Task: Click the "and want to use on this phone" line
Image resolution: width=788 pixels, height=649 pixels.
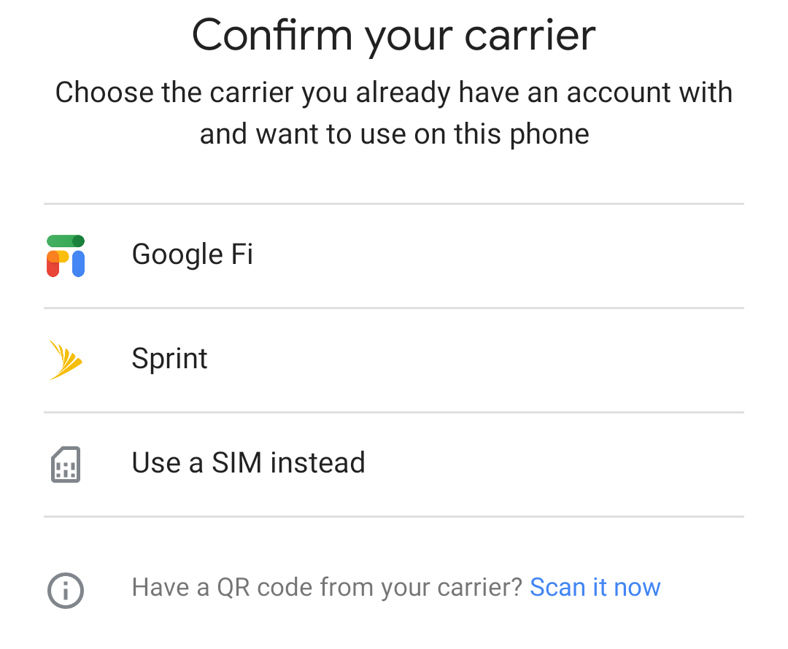Action: coord(394,134)
